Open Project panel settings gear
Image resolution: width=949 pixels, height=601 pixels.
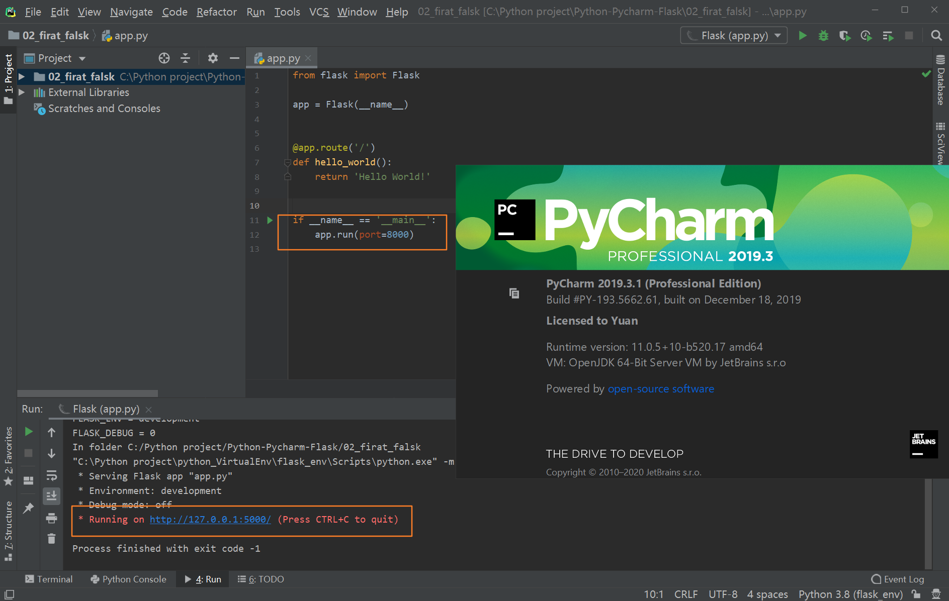click(213, 58)
